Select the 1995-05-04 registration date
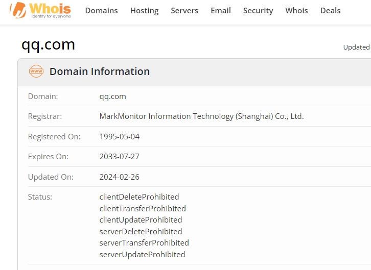This screenshot has height=270, width=371. pyautogui.click(x=120, y=137)
